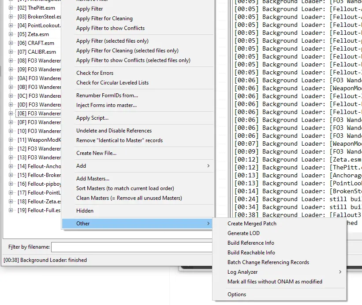Select the [13] FO3 Wanderer tree row
This screenshot has width=362, height=305.
click(x=39, y=158)
